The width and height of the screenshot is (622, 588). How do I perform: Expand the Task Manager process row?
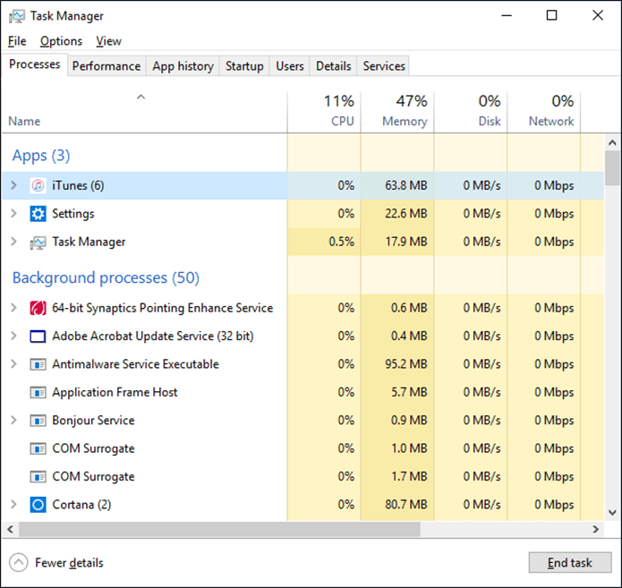point(14,242)
